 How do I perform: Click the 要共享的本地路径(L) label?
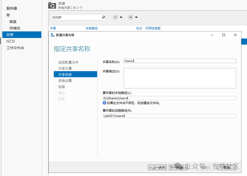pyautogui.click(x=117, y=93)
